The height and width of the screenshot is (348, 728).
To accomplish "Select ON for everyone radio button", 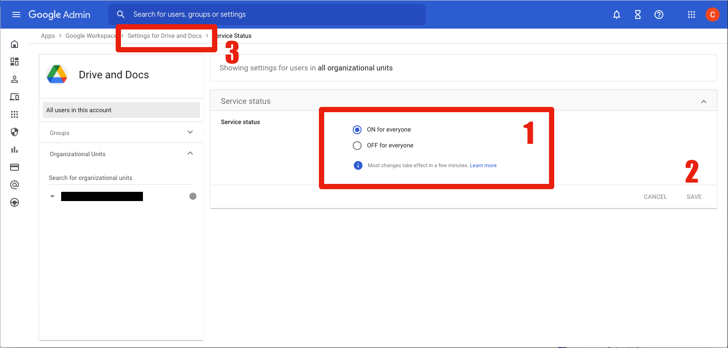I will (357, 130).
